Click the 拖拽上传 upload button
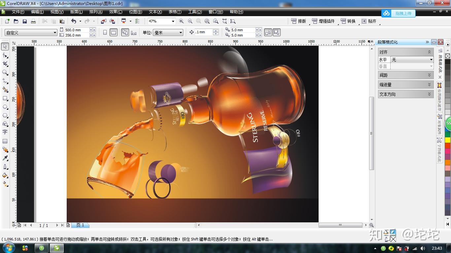 pyautogui.click(x=399, y=13)
